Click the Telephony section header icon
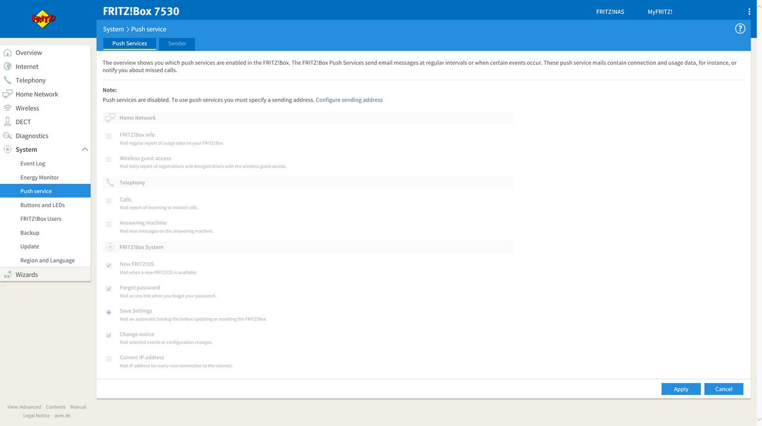 pos(110,183)
